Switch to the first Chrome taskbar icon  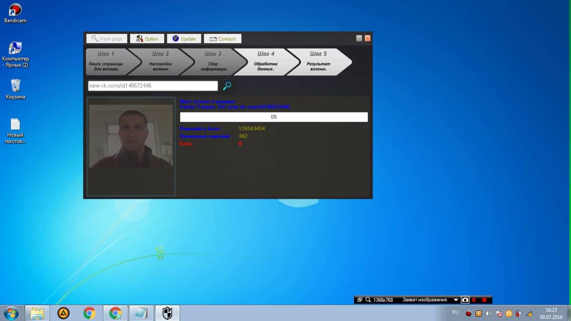pyautogui.click(x=89, y=313)
